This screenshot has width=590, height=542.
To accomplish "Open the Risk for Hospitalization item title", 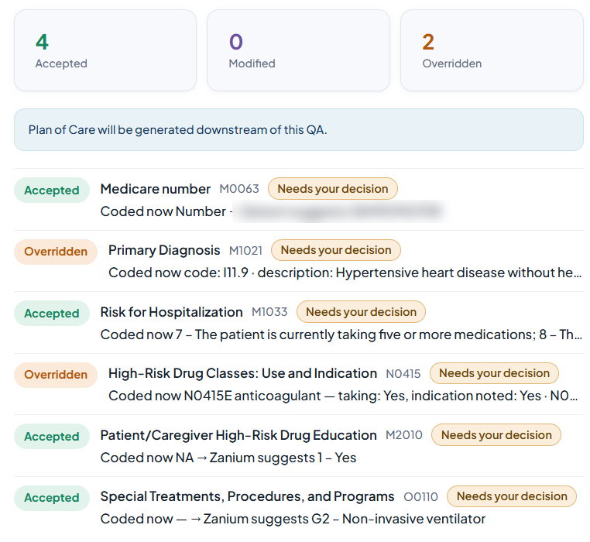I will 172,312.
